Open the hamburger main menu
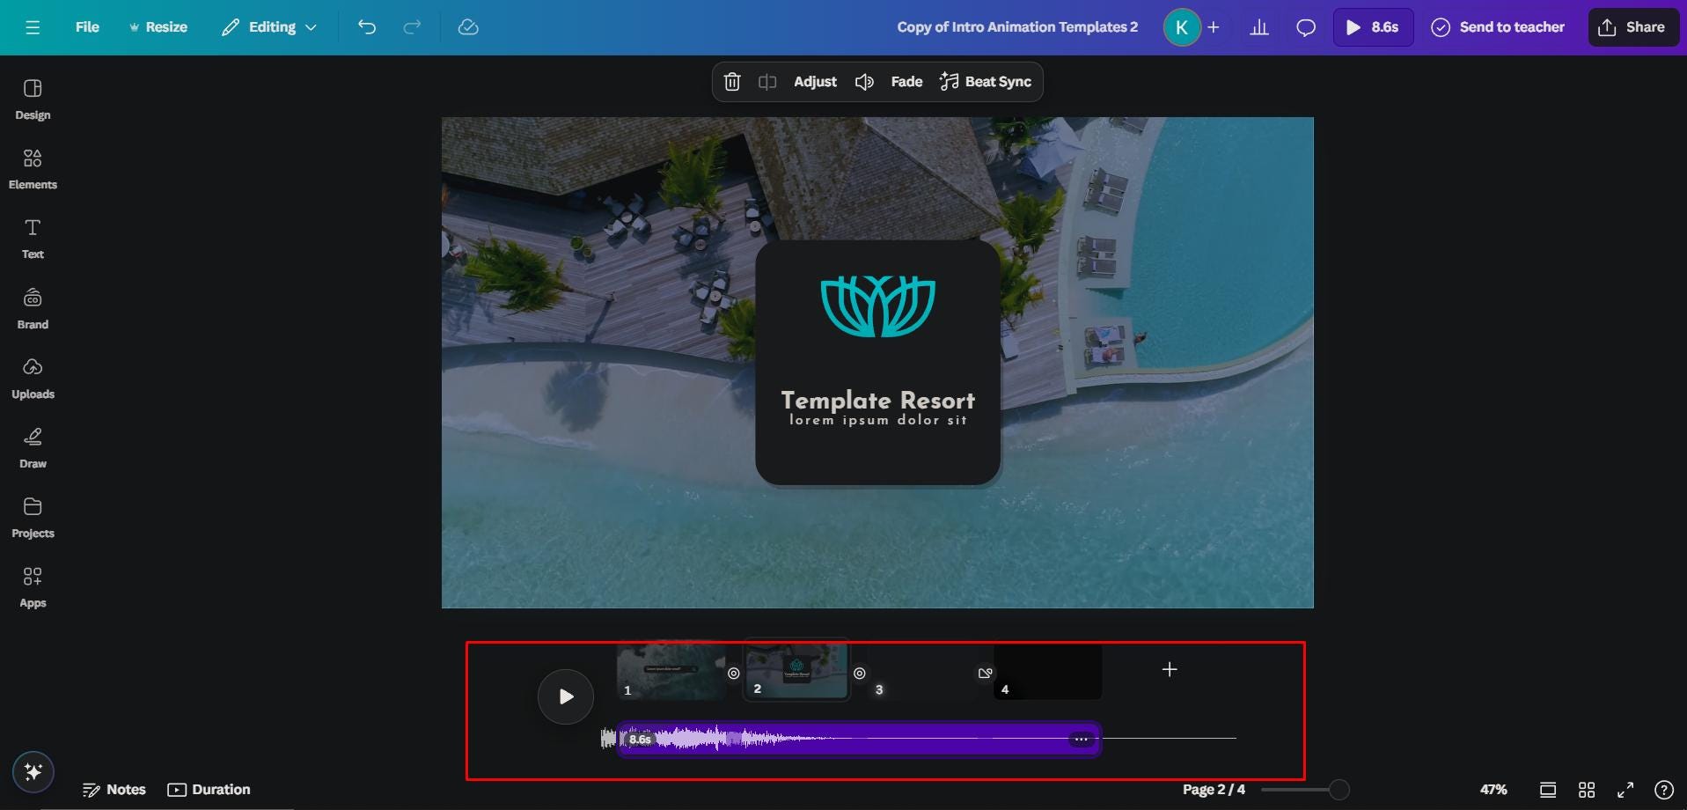The width and height of the screenshot is (1687, 810). [33, 27]
